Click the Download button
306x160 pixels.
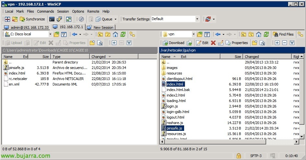(x=173, y=43)
